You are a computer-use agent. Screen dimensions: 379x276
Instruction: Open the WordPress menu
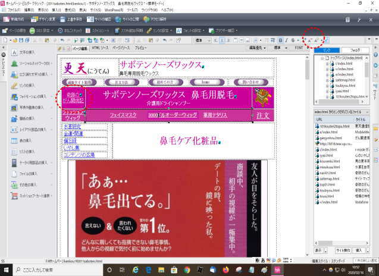click(114, 10)
